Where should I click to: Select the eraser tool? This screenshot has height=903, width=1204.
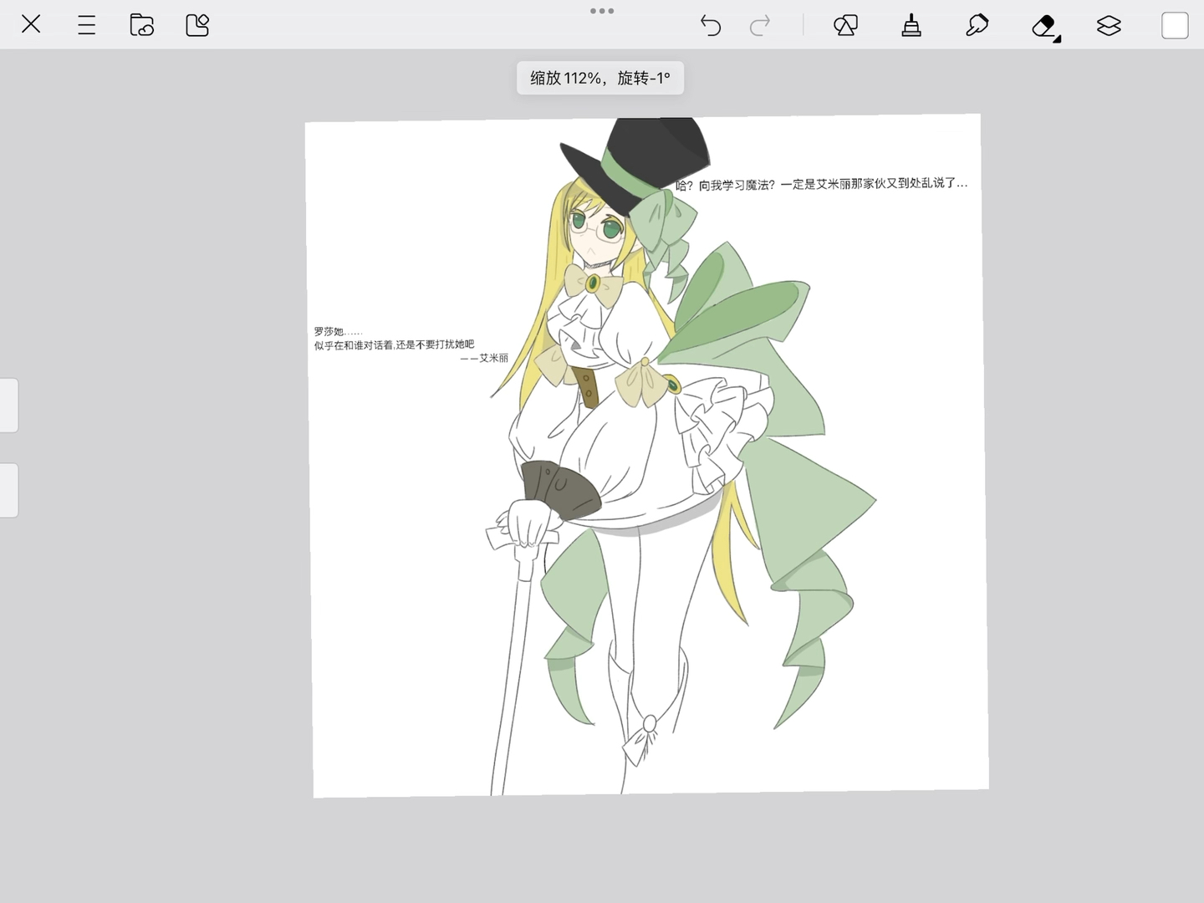pyautogui.click(x=1044, y=27)
